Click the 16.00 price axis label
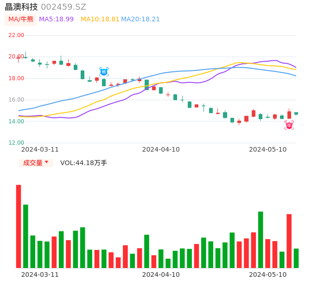The image size is (318, 281). point(16,100)
